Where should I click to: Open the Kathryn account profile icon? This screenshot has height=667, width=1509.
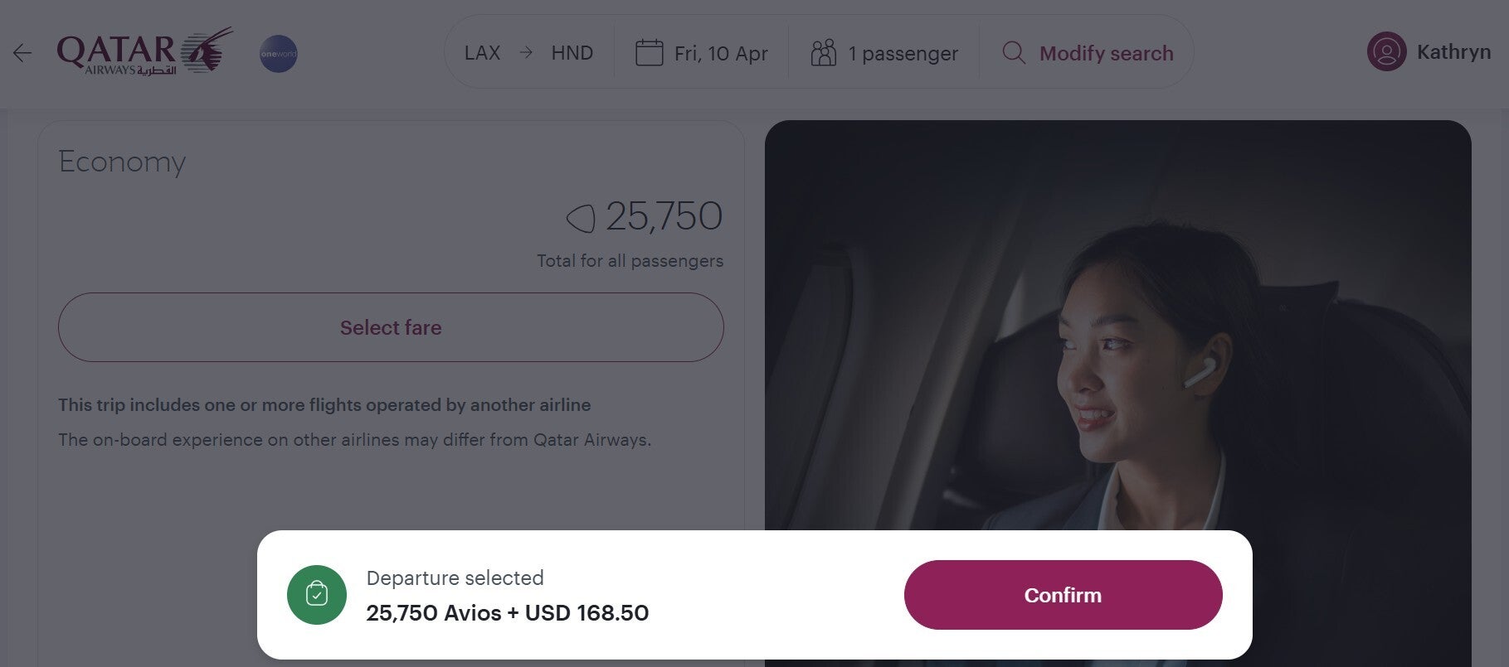1385,51
